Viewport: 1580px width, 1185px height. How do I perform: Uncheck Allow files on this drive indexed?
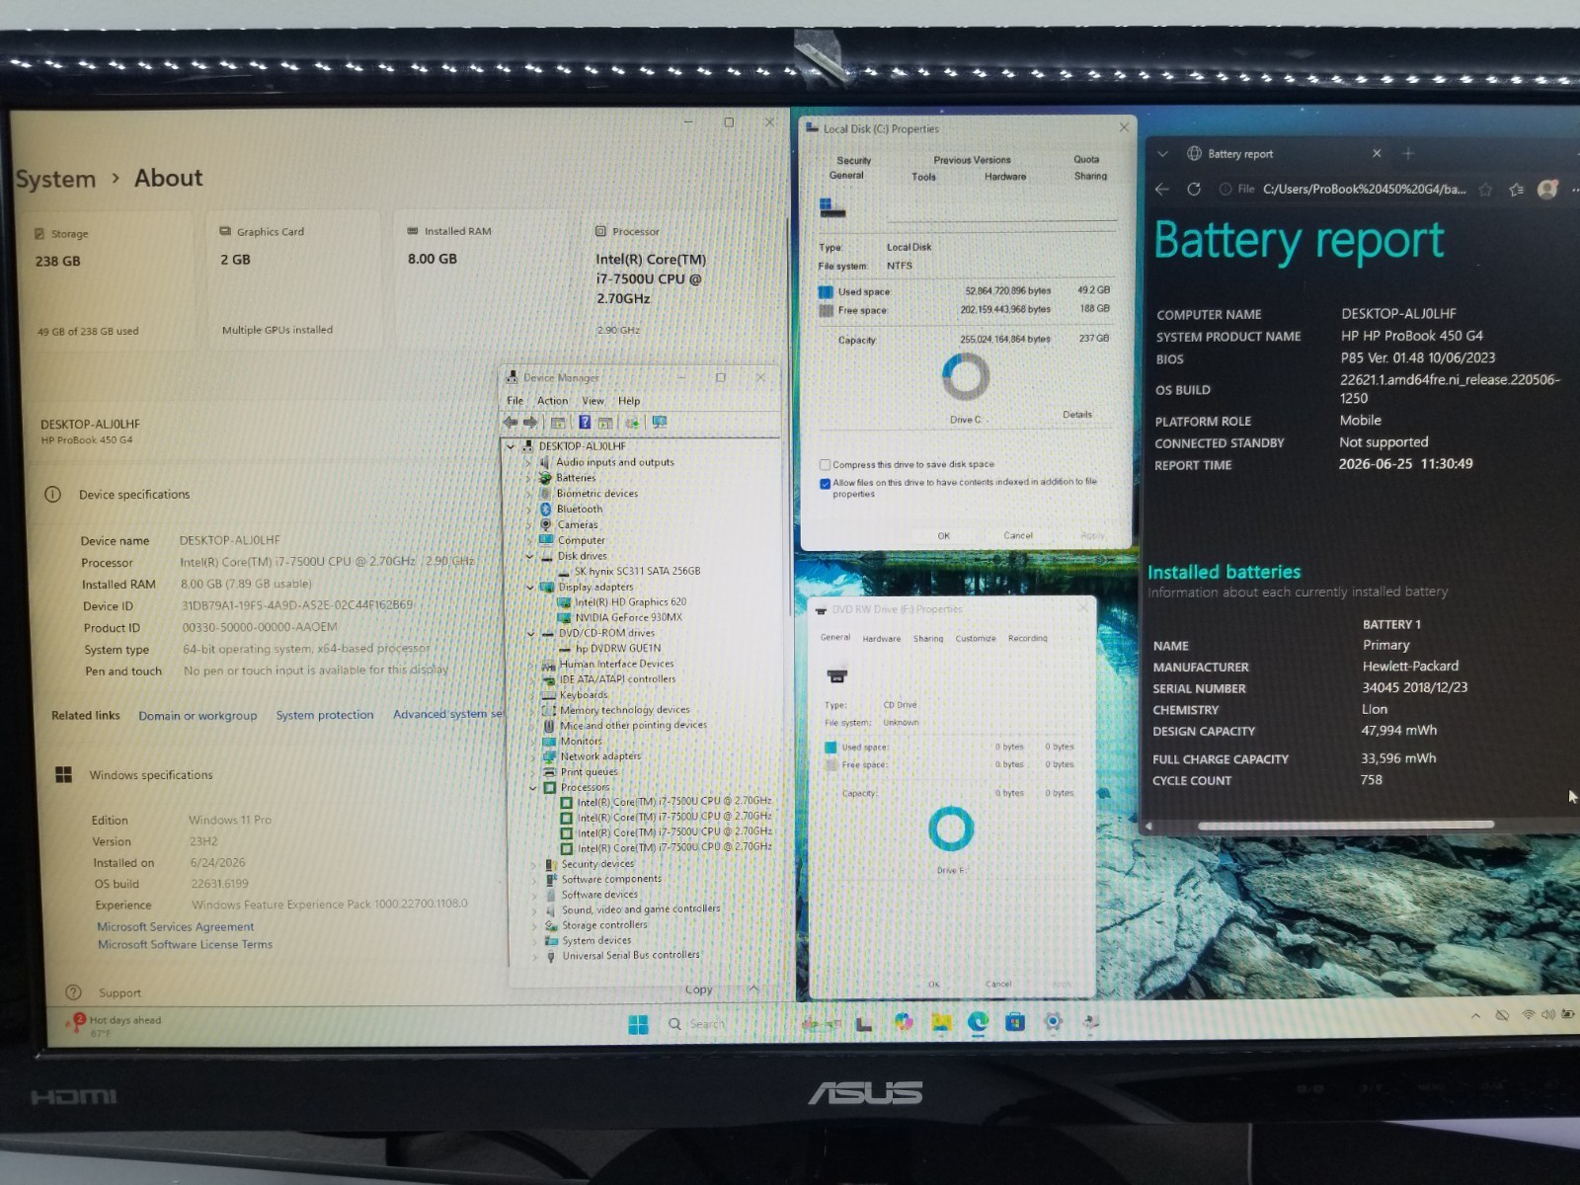click(x=825, y=483)
